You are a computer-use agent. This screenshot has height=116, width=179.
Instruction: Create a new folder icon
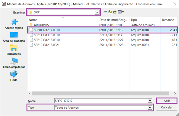[115, 12]
